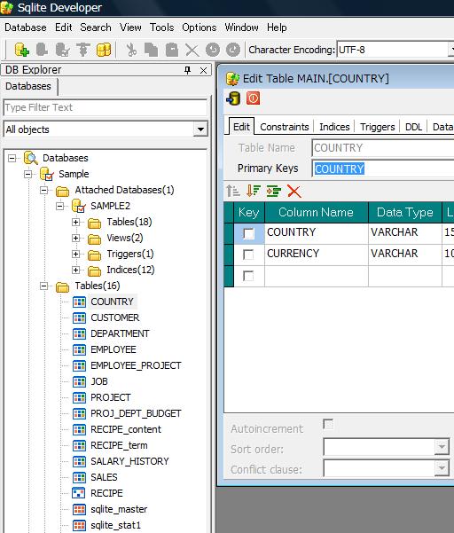Check the Key box for CURRENCY column
The image size is (454, 533).
click(248, 255)
